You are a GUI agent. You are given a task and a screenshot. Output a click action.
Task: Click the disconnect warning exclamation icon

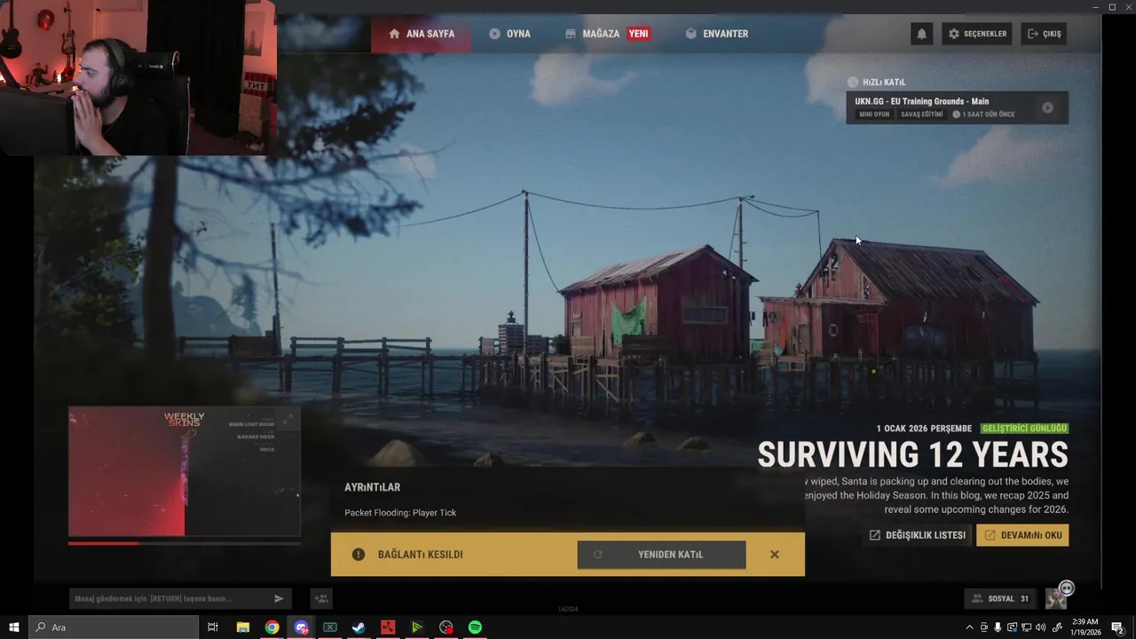359,555
